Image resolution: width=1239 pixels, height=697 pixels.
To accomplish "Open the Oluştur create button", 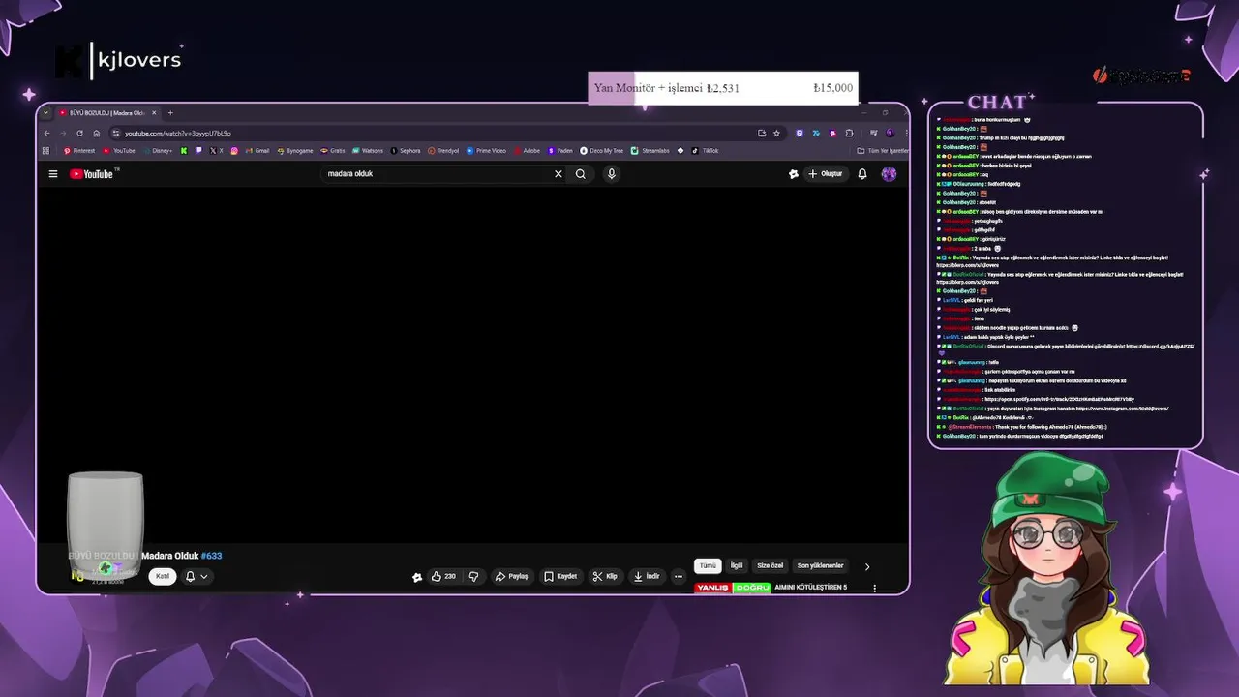I will pyautogui.click(x=825, y=174).
